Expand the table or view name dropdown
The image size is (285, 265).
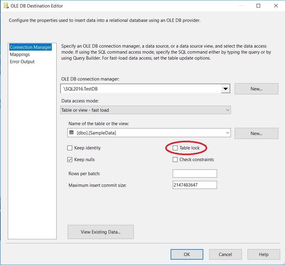[228, 133]
